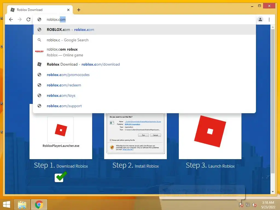Click the Step 1. Download Roblox label
The height and width of the screenshot is (210, 280).
pos(61,165)
